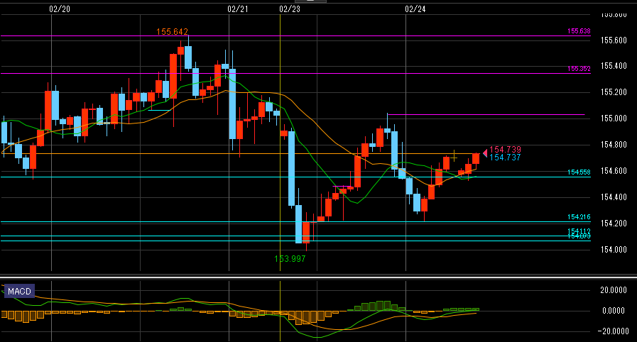The height and width of the screenshot is (342, 637).
Task: Select the 155.642 high price label
Action: [173, 32]
